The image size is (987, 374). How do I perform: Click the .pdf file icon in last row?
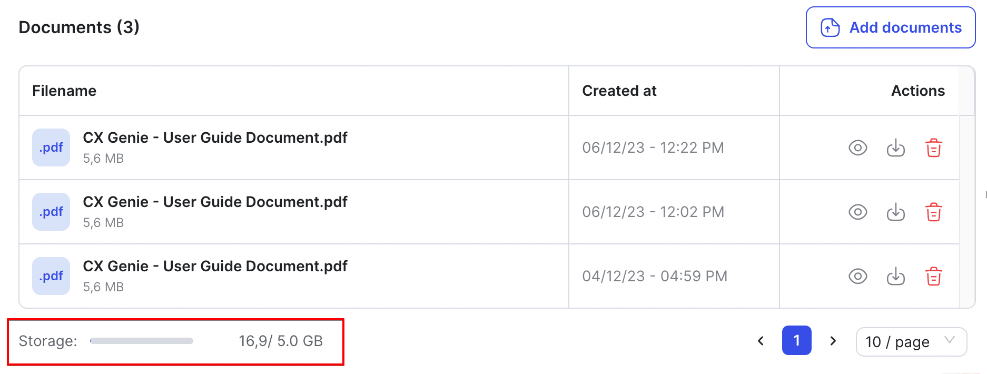coord(51,276)
